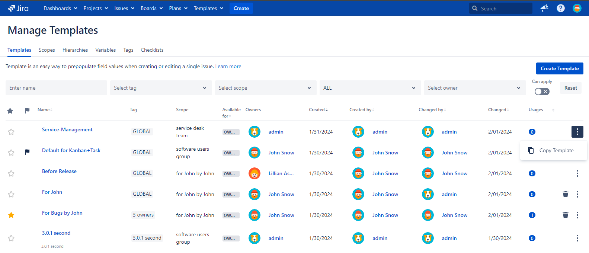Viewport: 589px width, 253px height.
Task: Open the help question mark icon
Action: pos(561,8)
